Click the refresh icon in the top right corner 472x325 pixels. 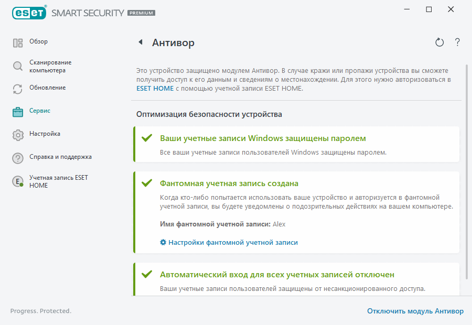[439, 42]
